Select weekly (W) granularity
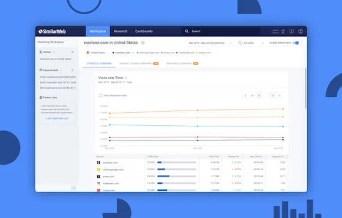The height and width of the screenshot is (218, 342). [252, 96]
